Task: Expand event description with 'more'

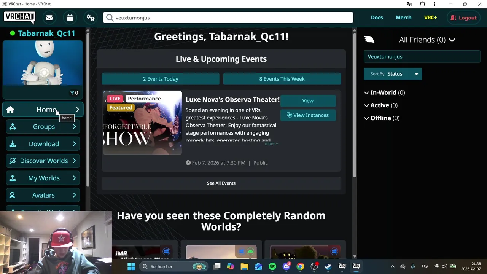Action: click(272, 143)
